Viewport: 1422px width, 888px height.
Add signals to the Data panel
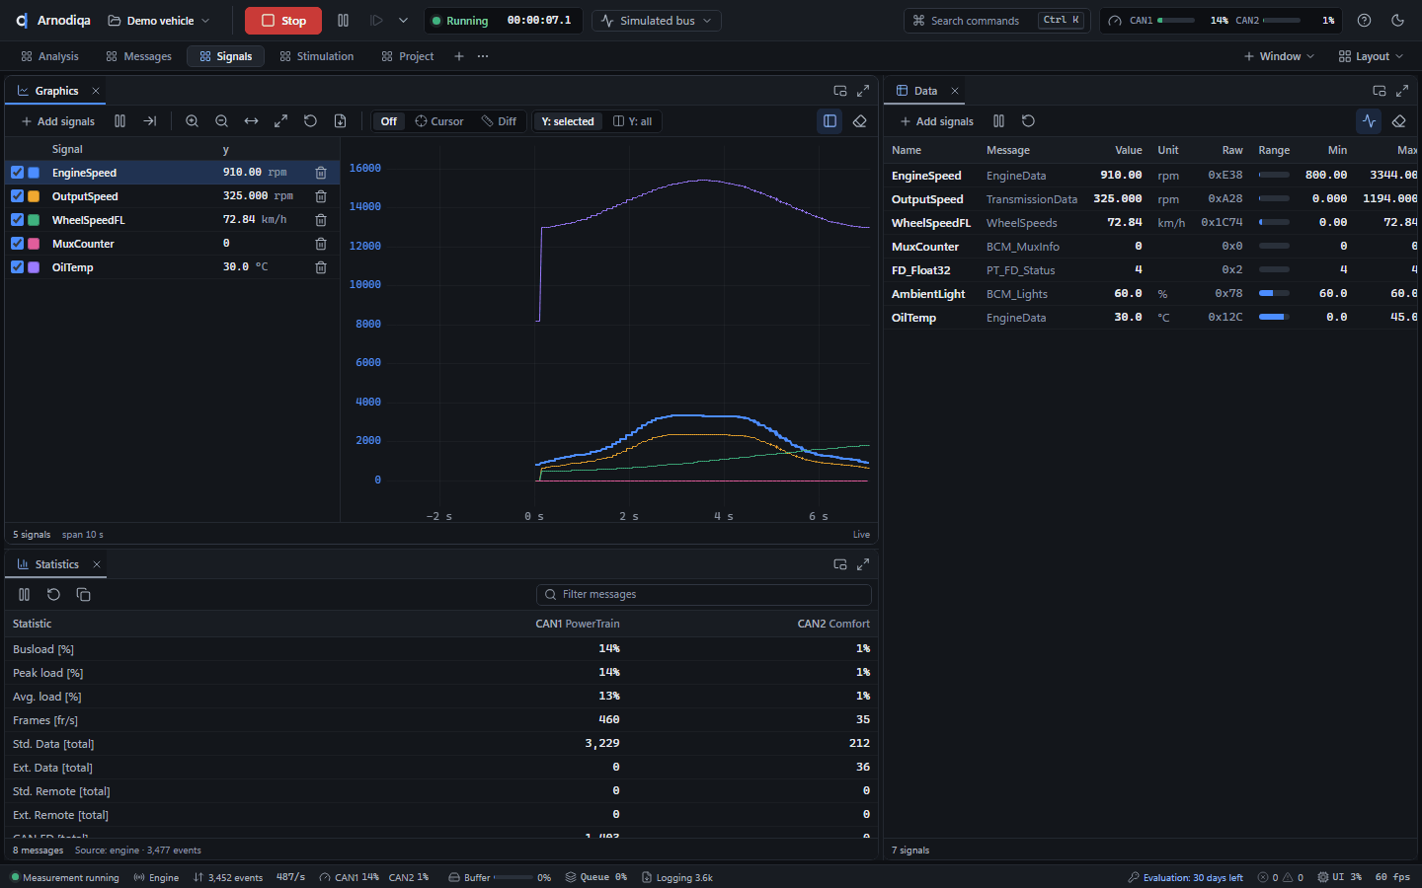point(937,121)
